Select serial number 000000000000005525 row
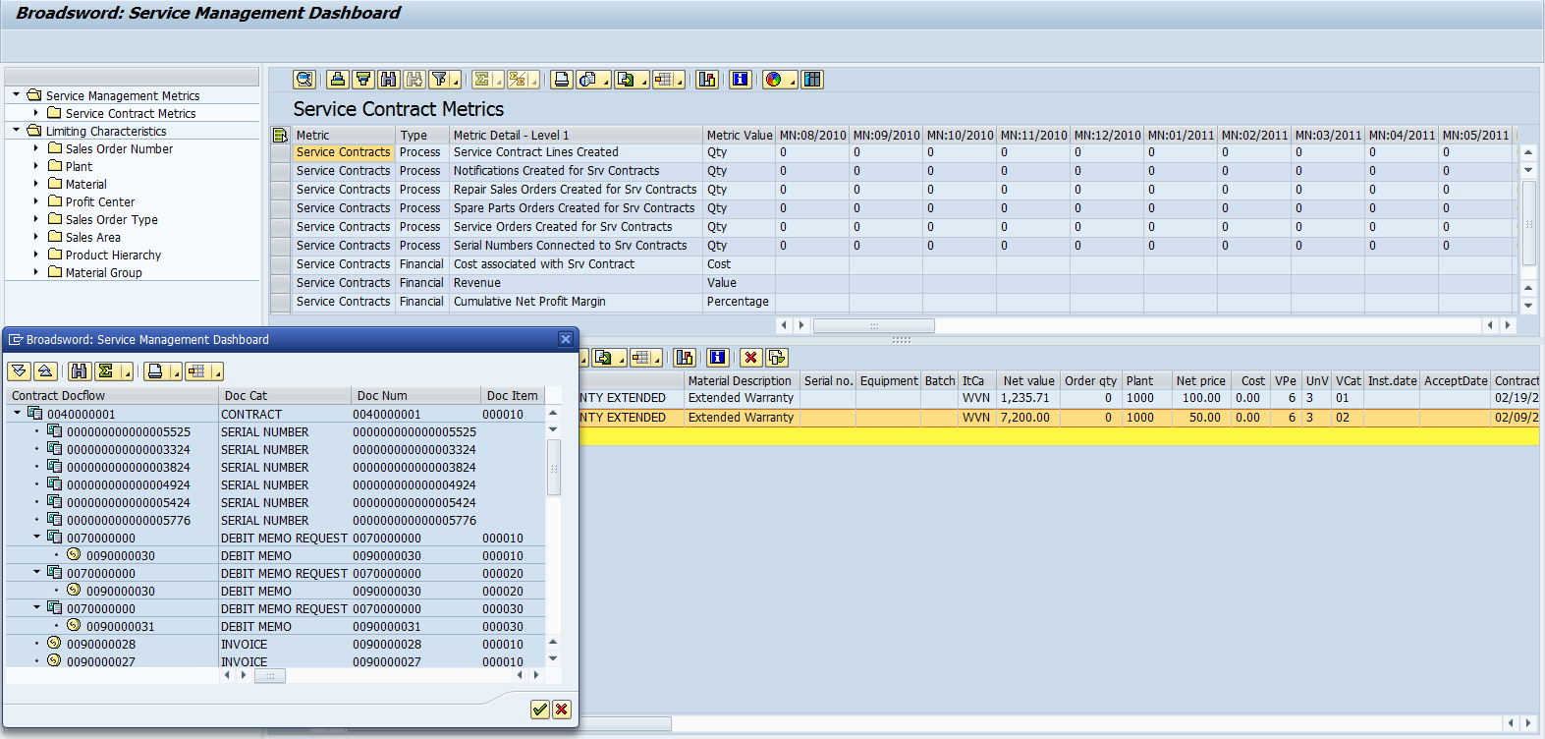Image resolution: width=1545 pixels, height=739 pixels. [x=129, y=431]
